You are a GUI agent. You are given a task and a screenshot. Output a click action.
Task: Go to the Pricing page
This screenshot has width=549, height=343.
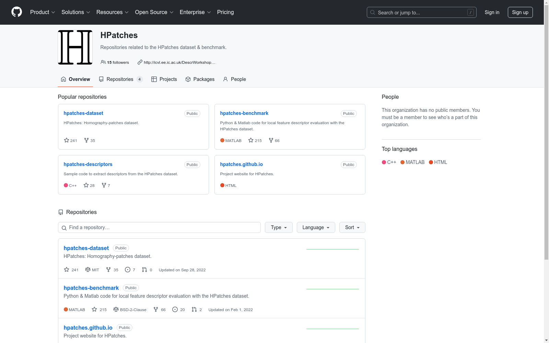[x=225, y=12]
